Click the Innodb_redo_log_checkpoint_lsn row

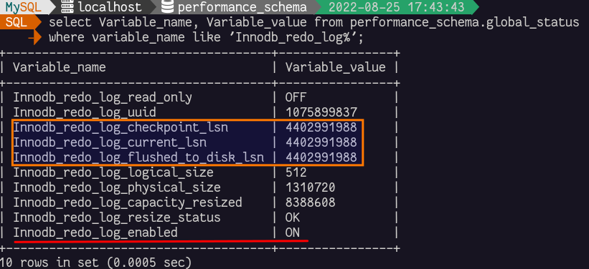click(x=199, y=127)
